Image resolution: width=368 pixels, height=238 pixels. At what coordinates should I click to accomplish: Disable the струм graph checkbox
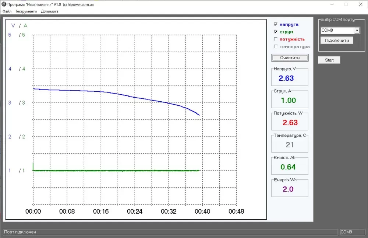click(x=276, y=32)
